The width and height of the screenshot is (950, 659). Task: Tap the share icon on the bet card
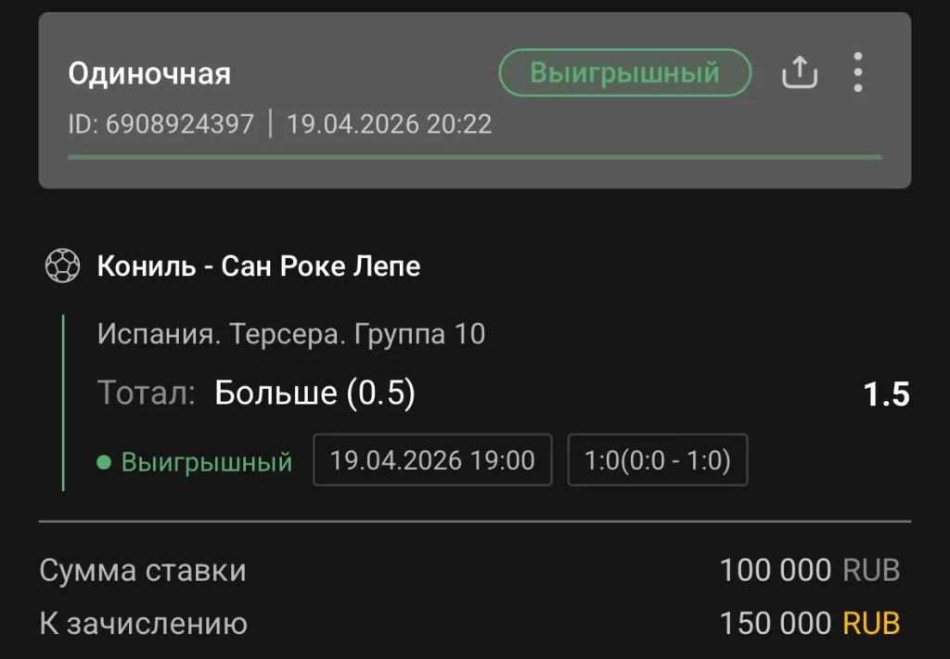[x=799, y=72]
